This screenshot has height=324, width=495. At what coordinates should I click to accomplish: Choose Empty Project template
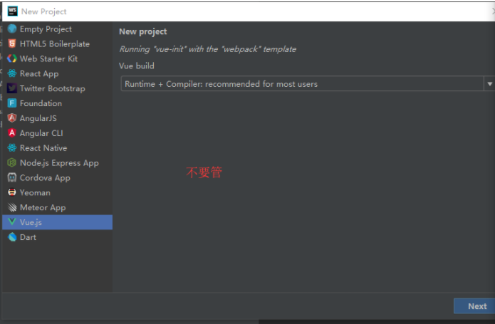click(57, 28)
